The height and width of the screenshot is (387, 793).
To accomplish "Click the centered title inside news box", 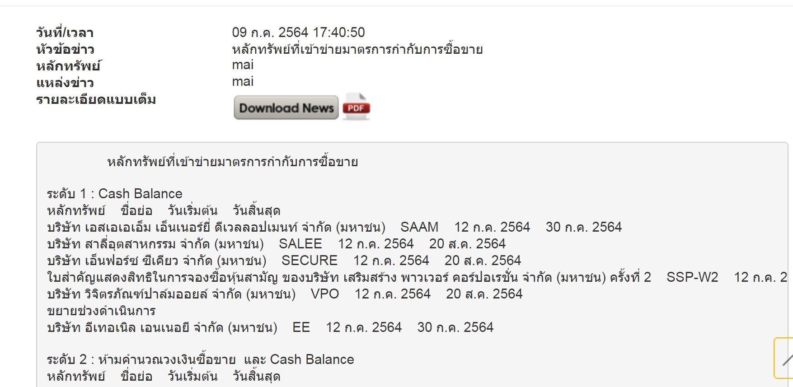I will coord(233,162).
